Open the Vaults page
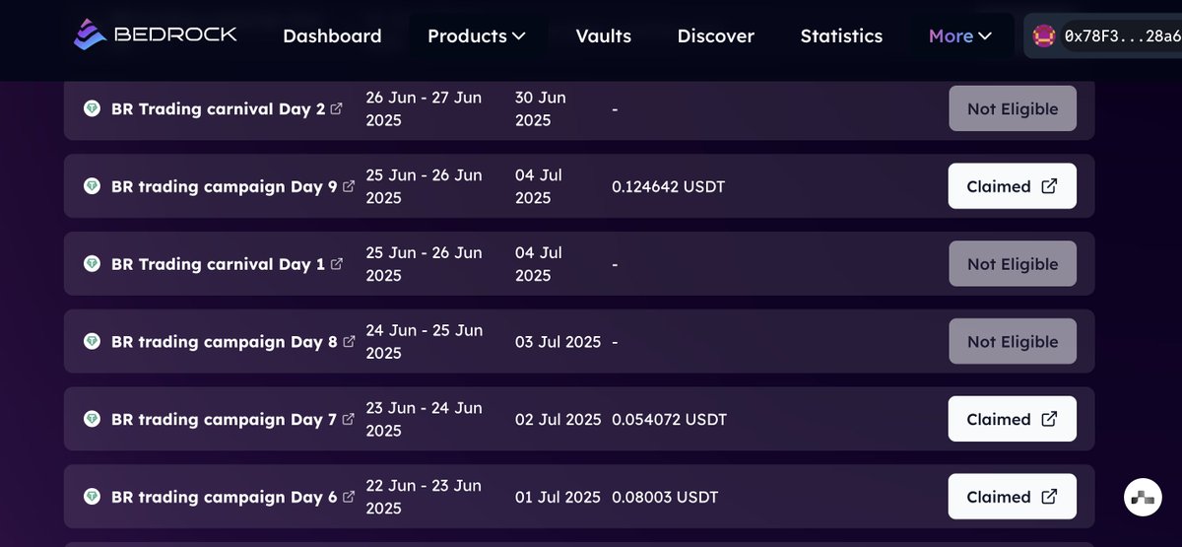This screenshot has height=547, width=1182. click(604, 36)
